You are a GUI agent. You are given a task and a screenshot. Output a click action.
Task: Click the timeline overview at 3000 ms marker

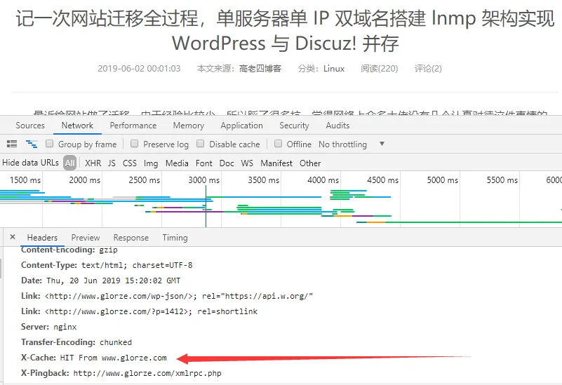[x=203, y=180]
